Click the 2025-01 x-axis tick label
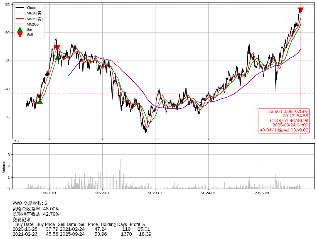 (x=262, y=193)
